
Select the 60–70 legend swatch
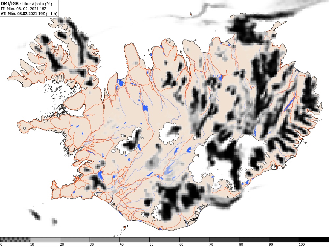click(194, 240)
